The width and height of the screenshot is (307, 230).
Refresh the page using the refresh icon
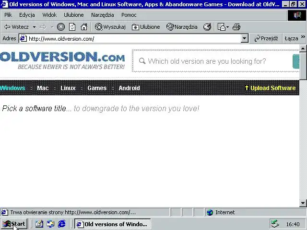72,27
